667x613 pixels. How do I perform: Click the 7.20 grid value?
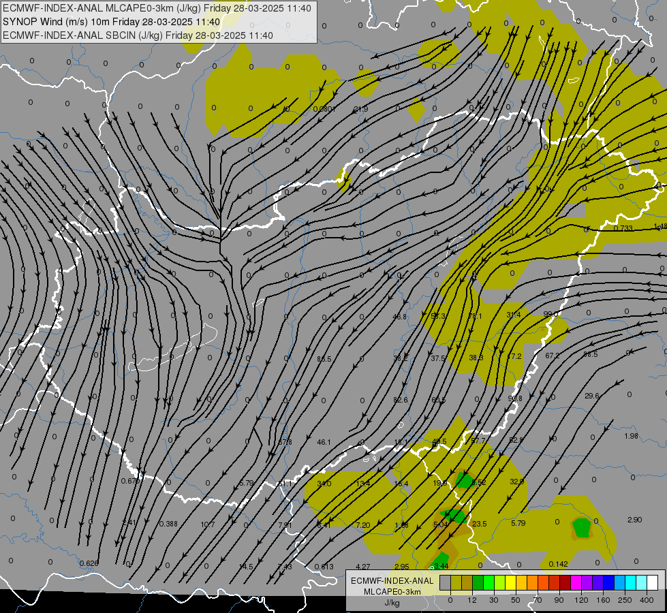[x=363, y=525]
